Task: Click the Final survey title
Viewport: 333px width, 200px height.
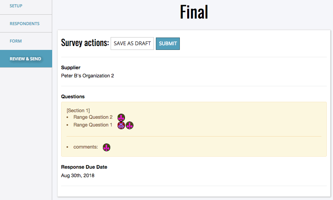Action: (194, 12)
